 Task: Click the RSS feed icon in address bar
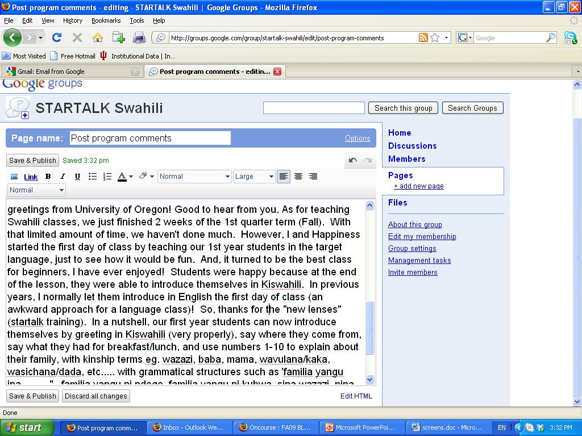pos(423,37)
